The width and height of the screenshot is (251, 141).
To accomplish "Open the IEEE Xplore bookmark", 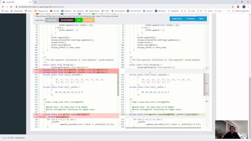I will click(160, 11).
